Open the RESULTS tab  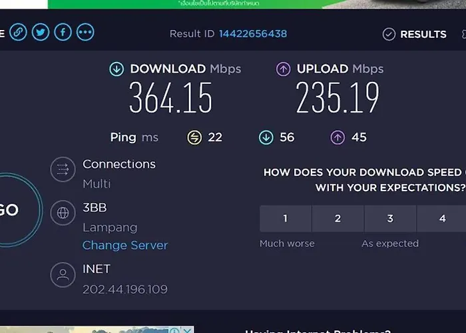(x=415, y=34)
